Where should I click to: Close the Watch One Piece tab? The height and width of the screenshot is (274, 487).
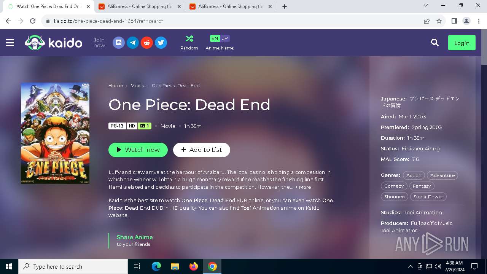coord(88,6)
